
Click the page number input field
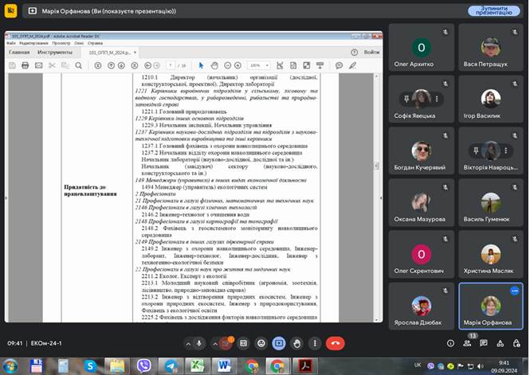pyautogui.click(x=171, y=64)
